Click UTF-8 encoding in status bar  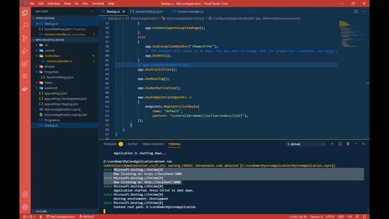[329, 217]
